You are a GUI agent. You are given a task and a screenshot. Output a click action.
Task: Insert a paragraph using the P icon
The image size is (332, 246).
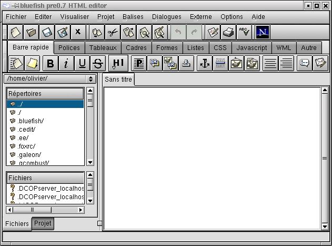tap(138, 64)
